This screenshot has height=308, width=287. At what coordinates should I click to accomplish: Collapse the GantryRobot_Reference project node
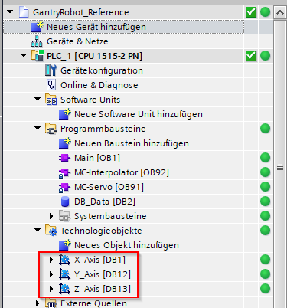tap(10, 11)
